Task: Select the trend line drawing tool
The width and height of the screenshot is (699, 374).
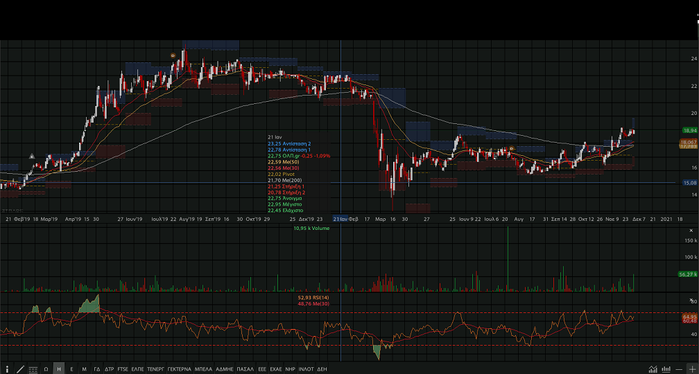Action: pyautogui.click(x=20, y=369)
